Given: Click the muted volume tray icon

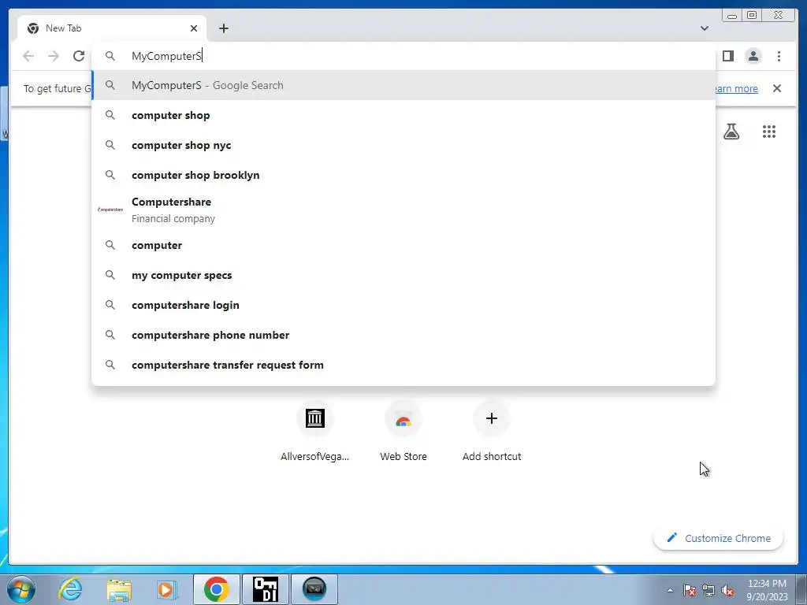Looking at the screenshot, I should point(727,590).
